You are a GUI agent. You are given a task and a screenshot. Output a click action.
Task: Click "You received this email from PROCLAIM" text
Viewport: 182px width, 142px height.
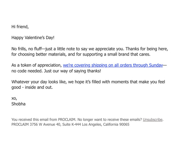pos(44,119)
